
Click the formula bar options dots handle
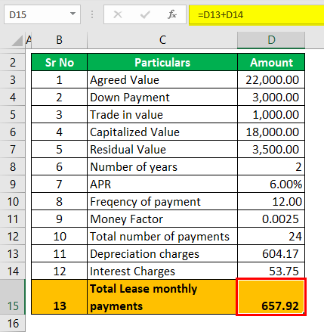coord(92,14)
